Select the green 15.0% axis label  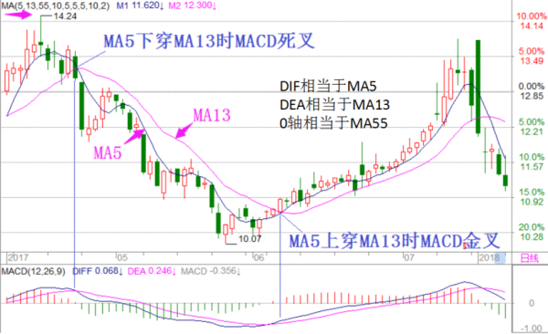(532, 192)
